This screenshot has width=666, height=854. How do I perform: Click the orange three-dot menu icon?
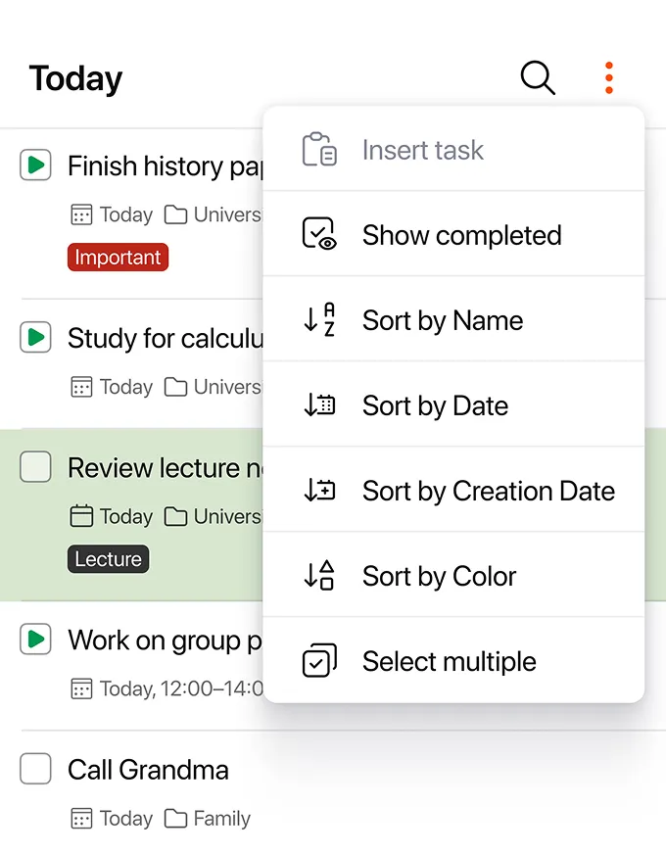608,77
